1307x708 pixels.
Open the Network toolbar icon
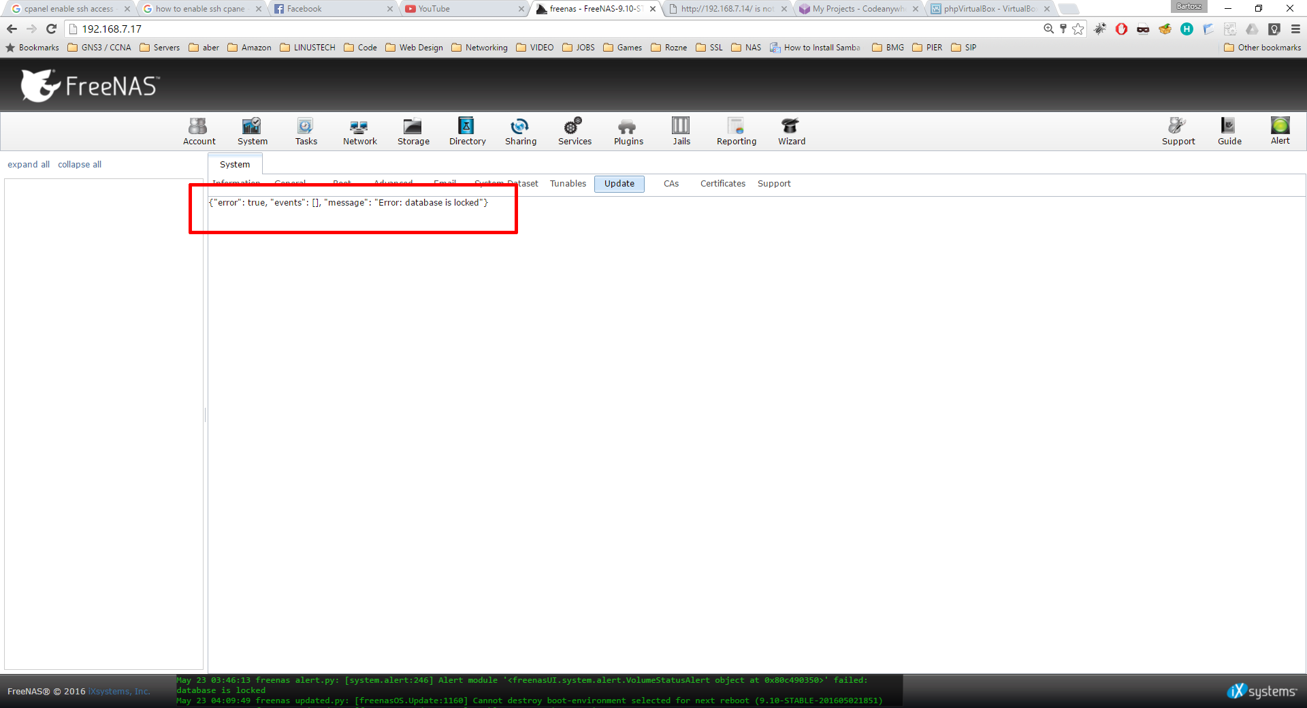pos(359,131)
